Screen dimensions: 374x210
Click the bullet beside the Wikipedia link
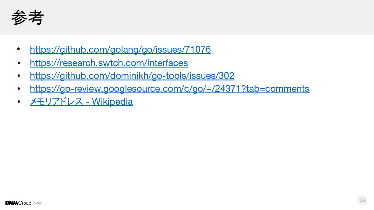19,102
